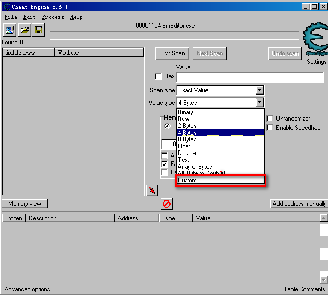This screenshot has width=328, height=295.
Task: Tick the Enable Speedhack checkbox
Action: (x=270, y=128)
